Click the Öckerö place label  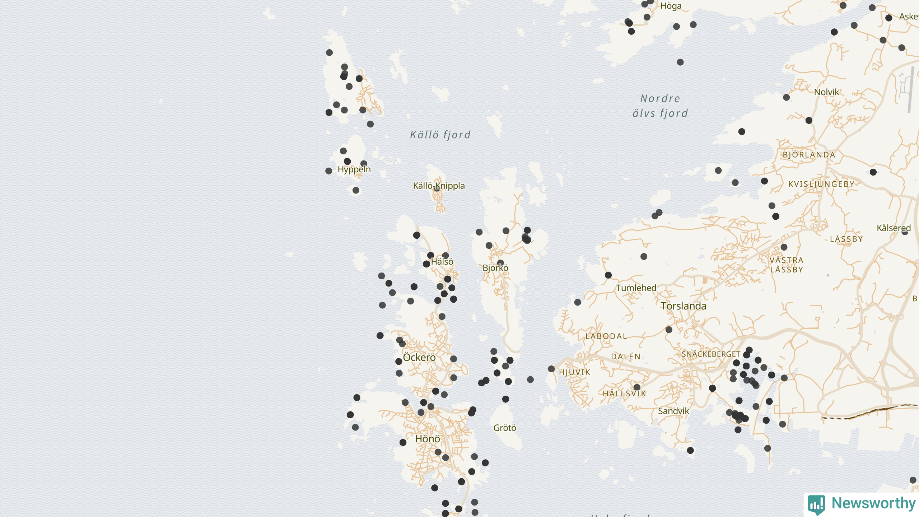coord(419,357)
